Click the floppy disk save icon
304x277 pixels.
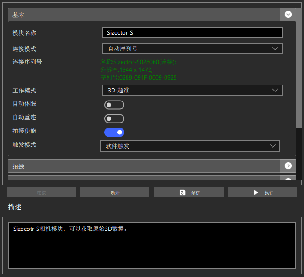[x=182, y=192]
